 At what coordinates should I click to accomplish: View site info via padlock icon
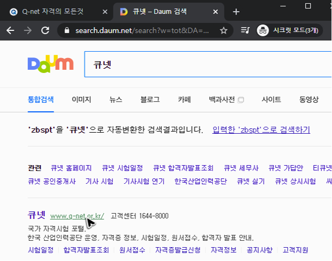[67, 30]
